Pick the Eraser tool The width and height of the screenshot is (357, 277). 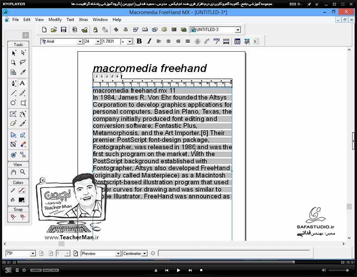(13, 124)
